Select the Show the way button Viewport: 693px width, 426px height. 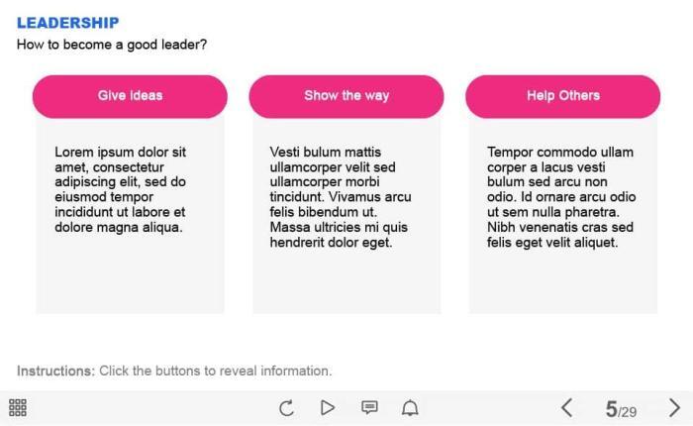coord(346,96)
